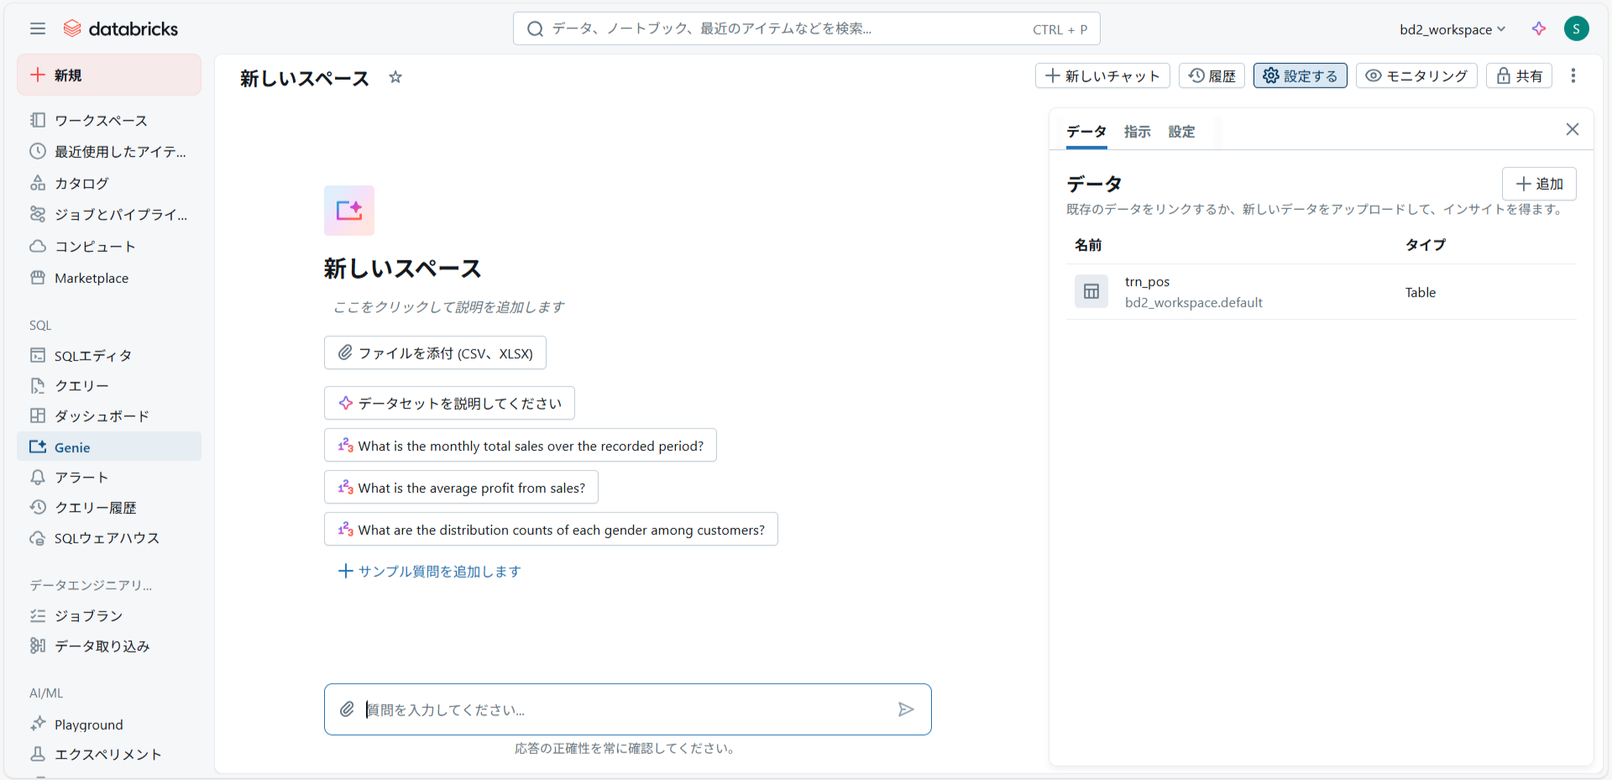Open SQLエディタ from the sidebar
The width and height of the screenshot is (1612, 780).
(92, 355)
